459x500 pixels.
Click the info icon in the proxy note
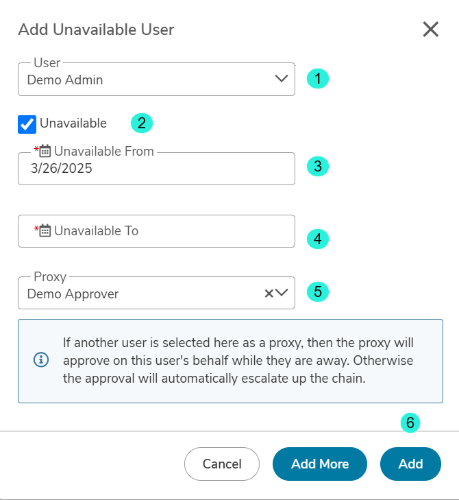click(41, 360)
